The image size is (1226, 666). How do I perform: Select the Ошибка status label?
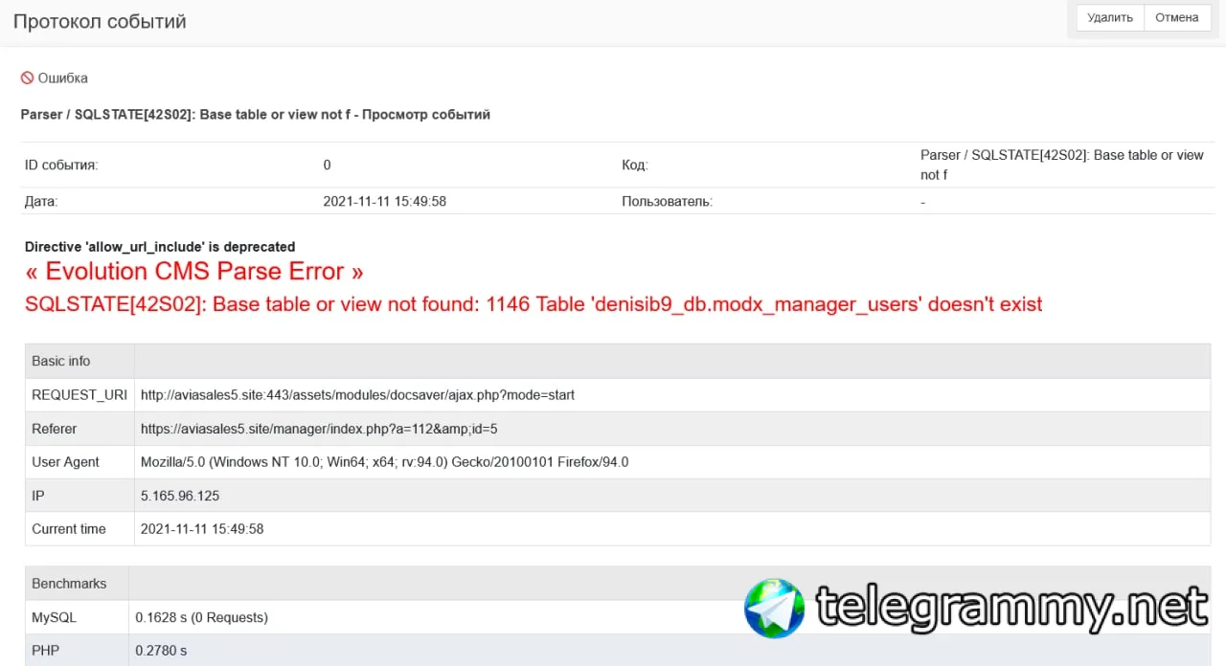click(63, 78)
